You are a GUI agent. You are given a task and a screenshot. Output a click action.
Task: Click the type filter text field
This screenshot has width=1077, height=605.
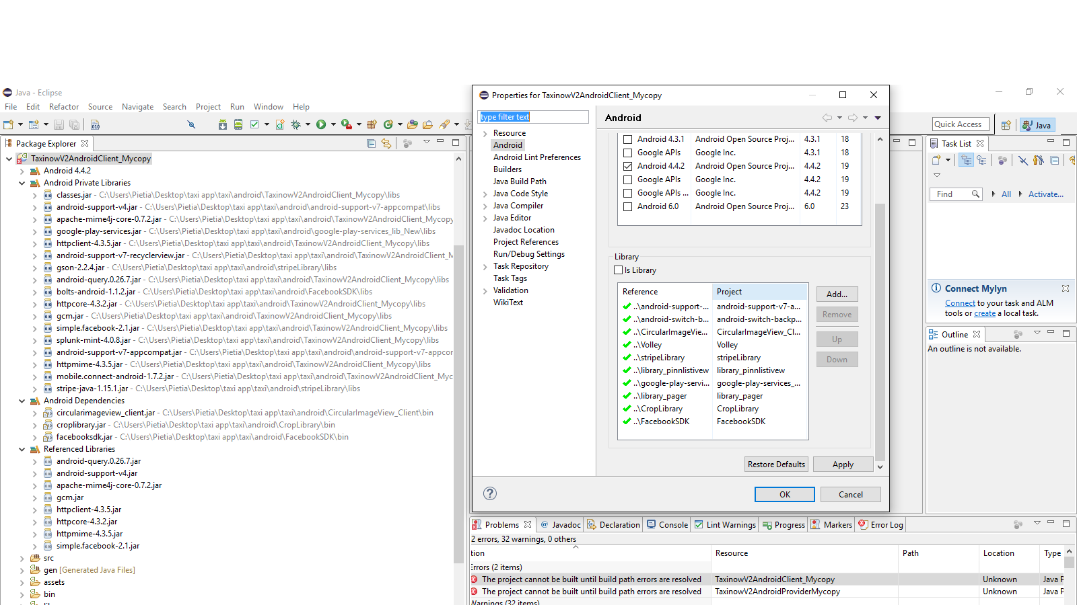pyautogui.click(x=533, y=117)
